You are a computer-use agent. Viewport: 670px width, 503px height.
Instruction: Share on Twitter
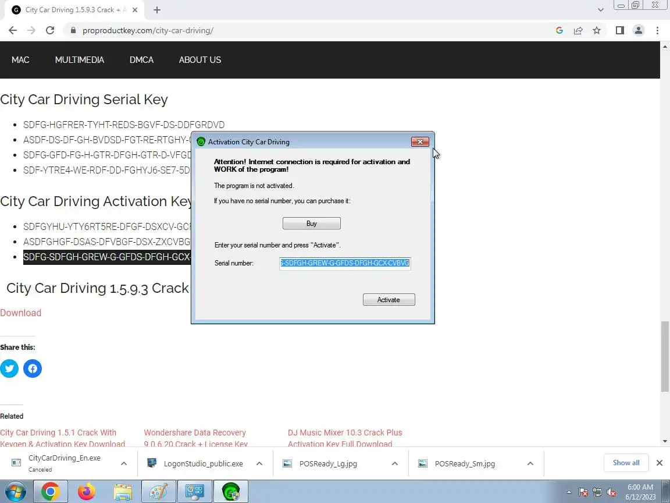tap(9, 369)
